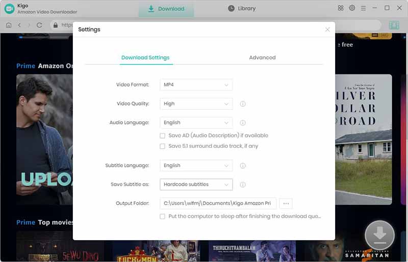Click the lock icon in address bar
This screenshot has height=262, width=408.
coord(56,25)
